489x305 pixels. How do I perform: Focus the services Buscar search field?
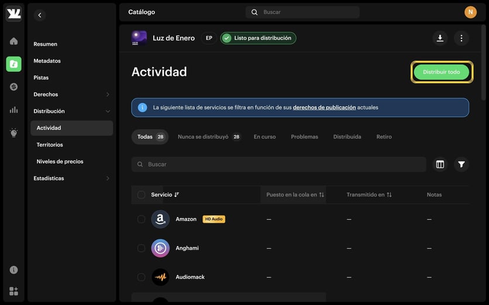pyautogui.click(x=279, y=164)
